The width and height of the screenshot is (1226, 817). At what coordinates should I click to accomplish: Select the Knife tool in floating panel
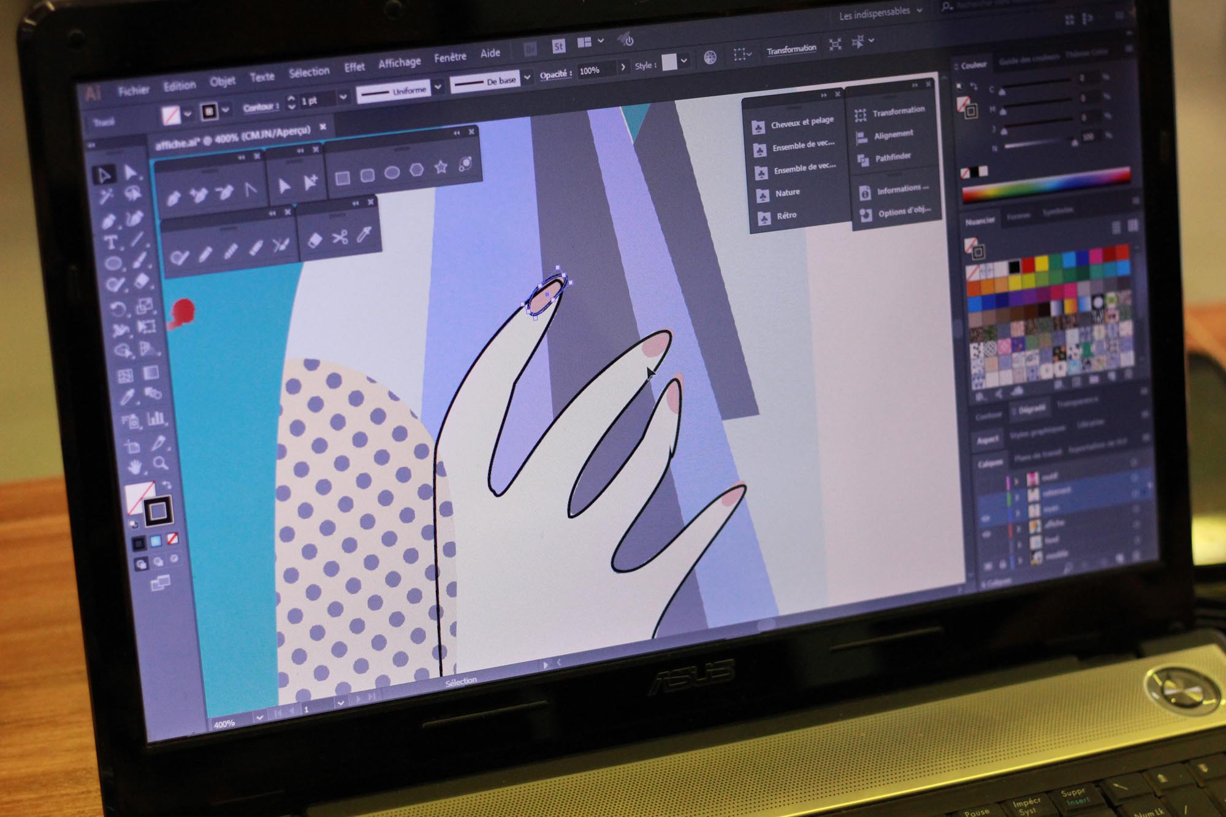pos(365,234)
